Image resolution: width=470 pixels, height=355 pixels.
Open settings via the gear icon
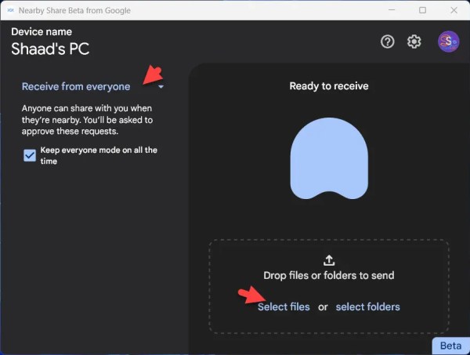(414, 42)
